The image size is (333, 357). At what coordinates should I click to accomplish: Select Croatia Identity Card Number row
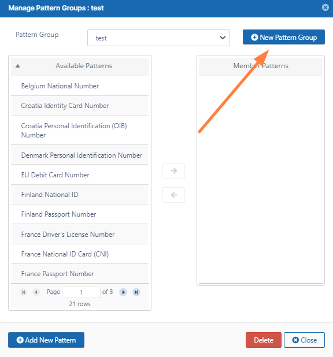tap(80, 106)
